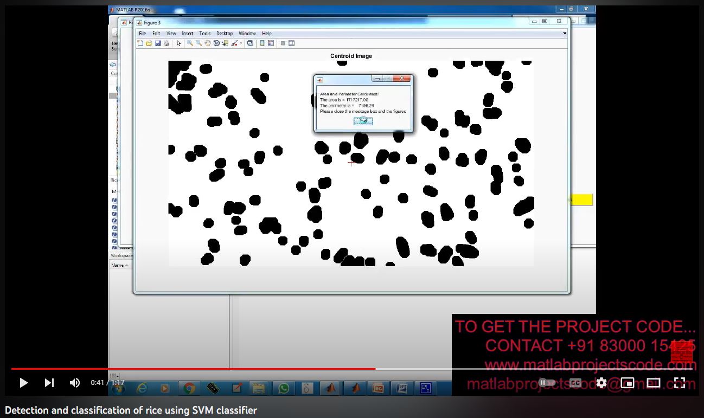Open the Tools menu in Figure 3
Viewport: 704px width, 418px height.
(x=204, y=34)
